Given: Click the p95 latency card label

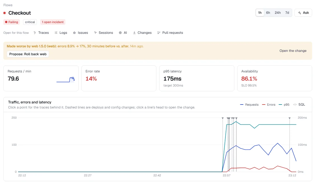Looking at the screenshot, I should point(172,71).
